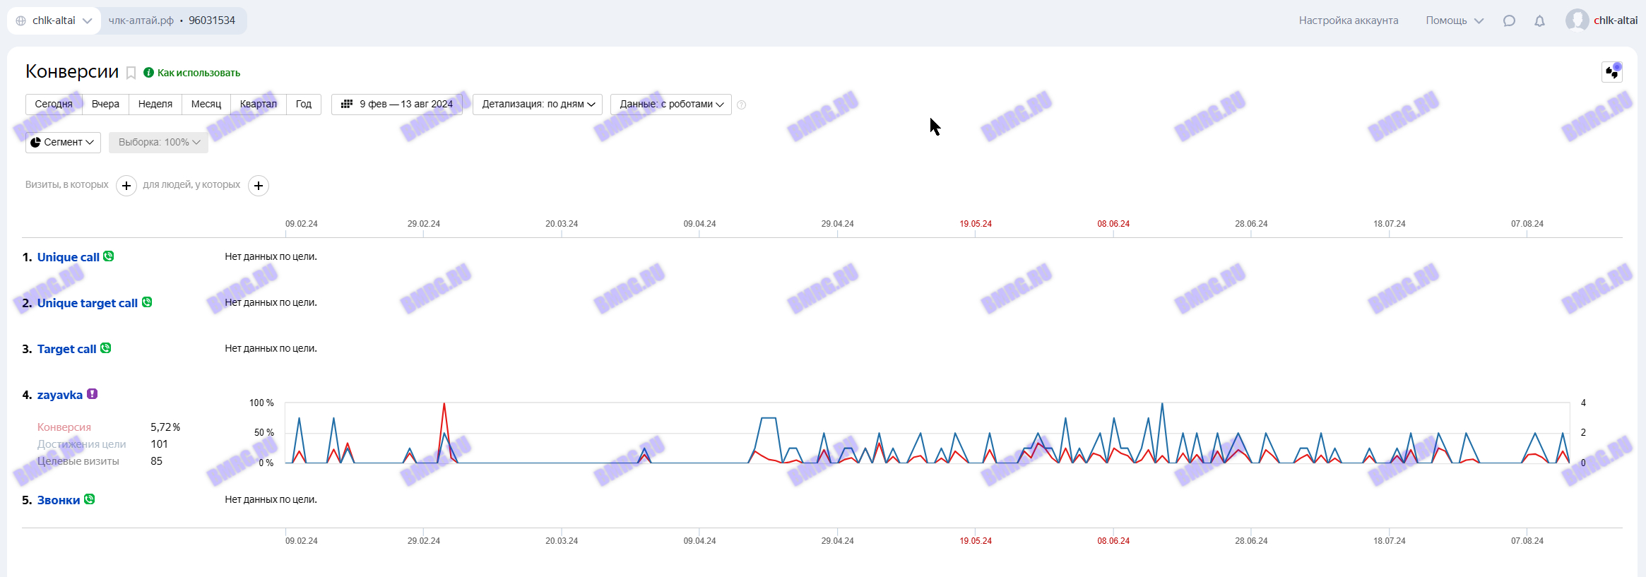The image size is (1646, 577).
Task: Open the chat messages icon in header
Action: pos(1509,20)
